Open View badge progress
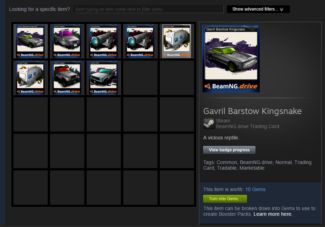 tap(229, 150)
